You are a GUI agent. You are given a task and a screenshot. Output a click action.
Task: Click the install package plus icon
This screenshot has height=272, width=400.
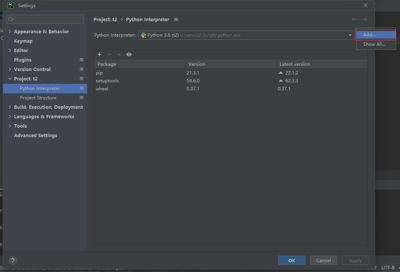(x=100, y=54)
